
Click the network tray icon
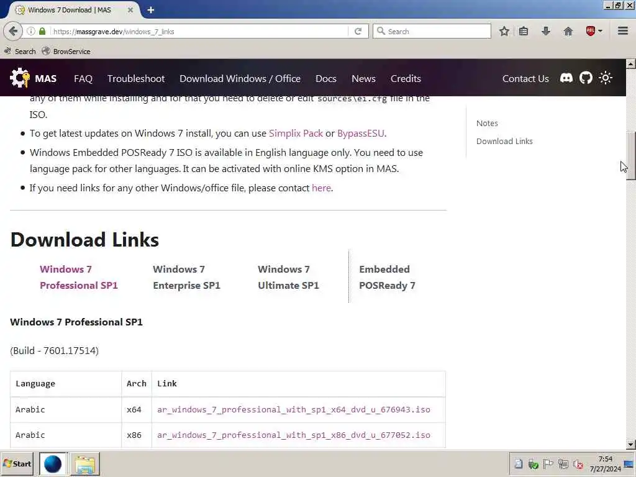click(563, 464)
